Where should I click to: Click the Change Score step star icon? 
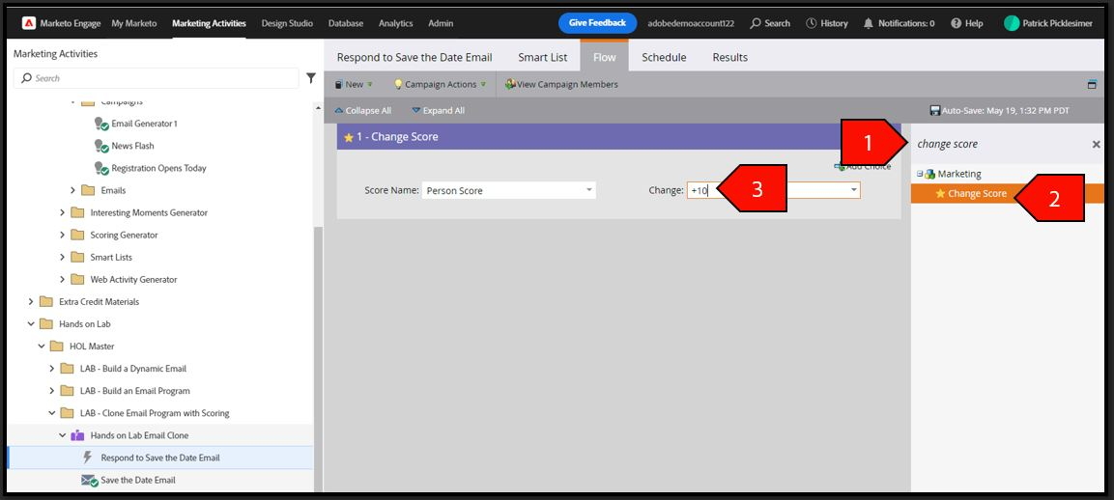coord(349,137)
